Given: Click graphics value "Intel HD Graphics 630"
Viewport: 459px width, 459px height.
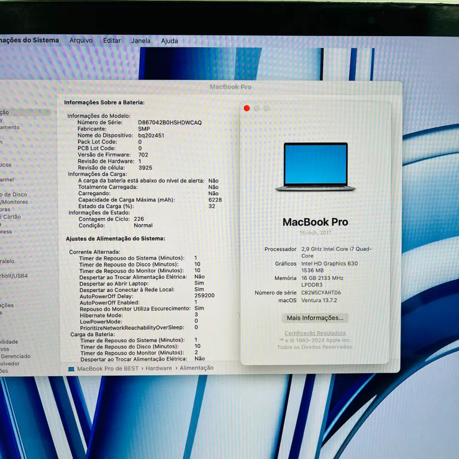Looking at the screenshot, I should point(330,264).
